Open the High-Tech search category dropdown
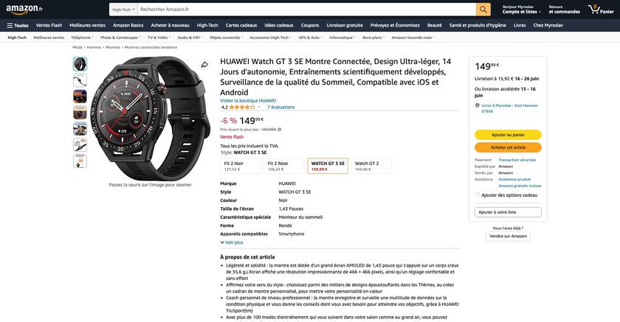 pyautogui.click(x=123, y=10)
